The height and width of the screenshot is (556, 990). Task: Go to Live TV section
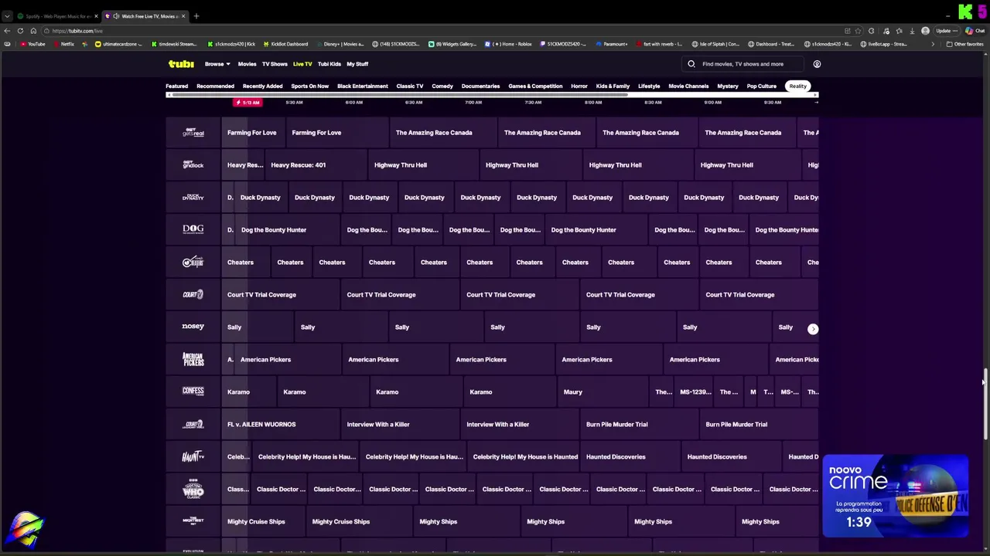[302, 64]
